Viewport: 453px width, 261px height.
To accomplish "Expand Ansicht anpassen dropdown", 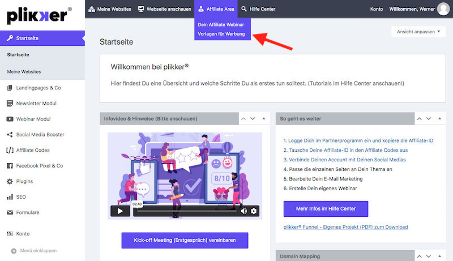I will click(418, 32).
